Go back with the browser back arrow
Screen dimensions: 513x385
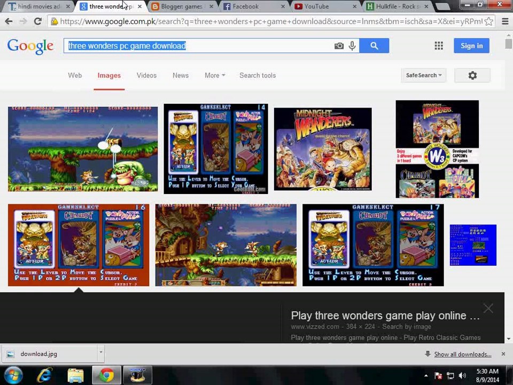coord(9,21)
